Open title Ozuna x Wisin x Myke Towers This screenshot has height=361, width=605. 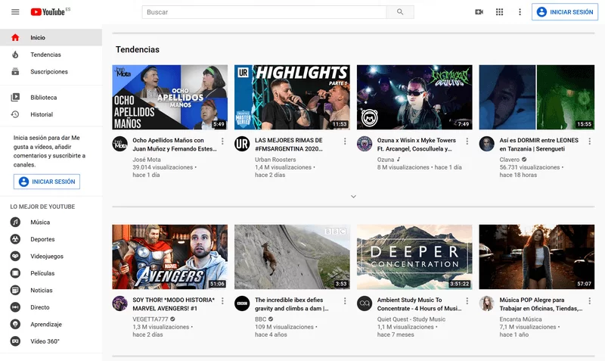pos(417,145)
